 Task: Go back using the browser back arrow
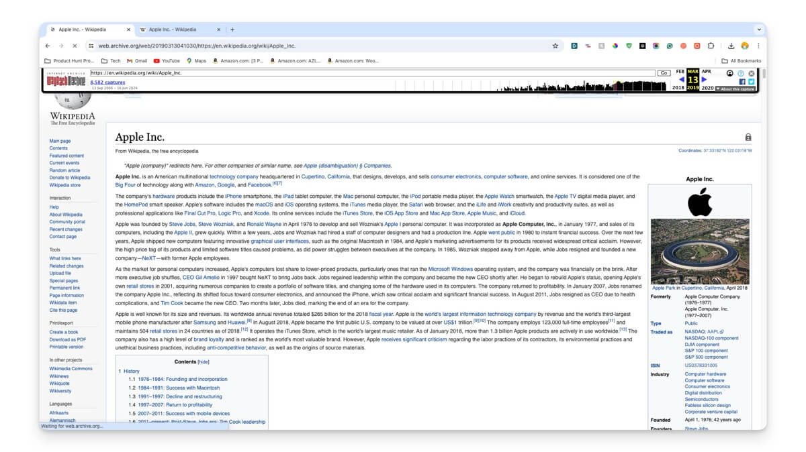[48, 46]
